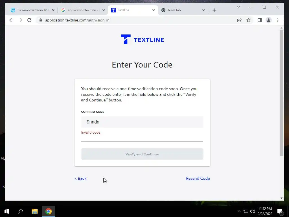Close the Визначити свою IP tab
This screenshot has height=217, width=289.
[x=53, y=10]
